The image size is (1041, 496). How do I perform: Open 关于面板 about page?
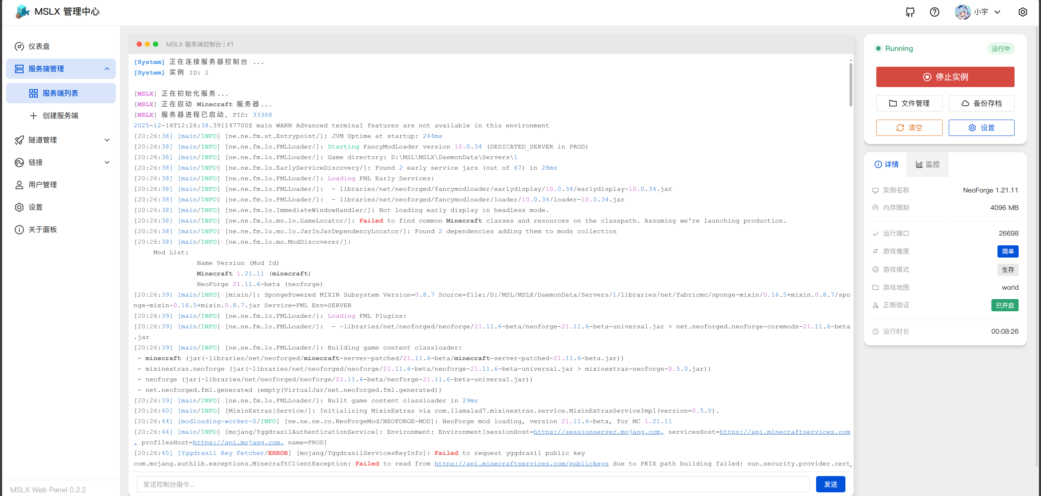tap(42, 229)
